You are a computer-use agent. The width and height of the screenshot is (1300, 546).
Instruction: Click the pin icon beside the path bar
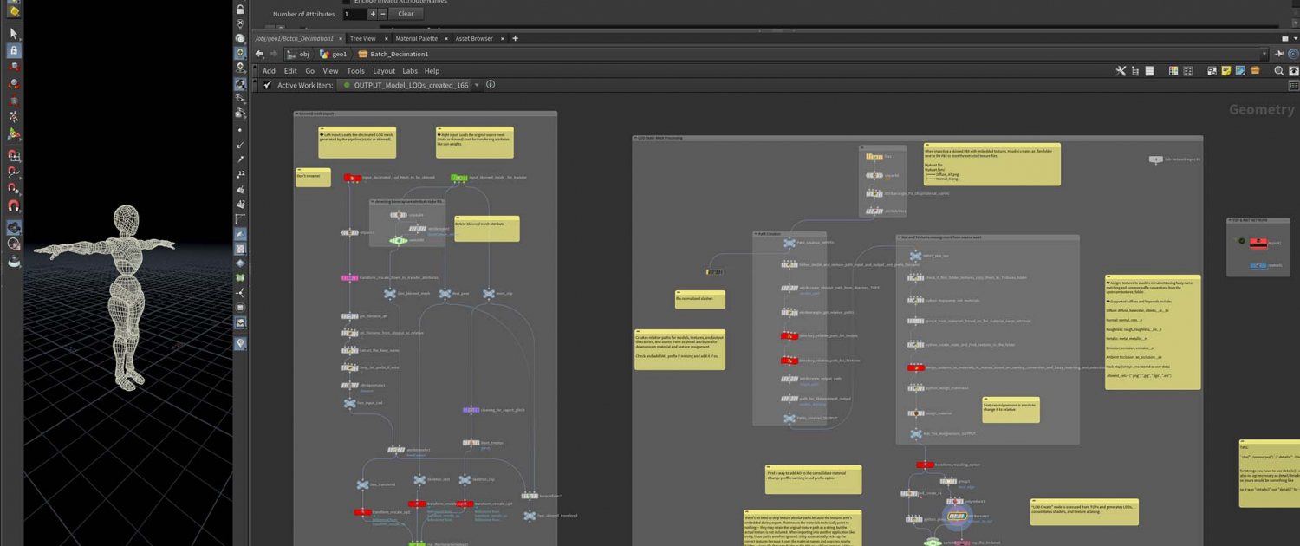click(1279, 54)
